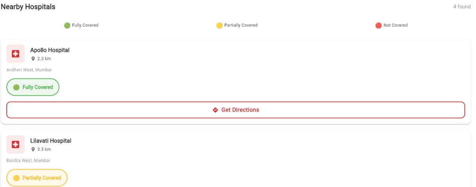
Task: Click the Lilavati Hospital red cross icon
Action: pos(15,144)
